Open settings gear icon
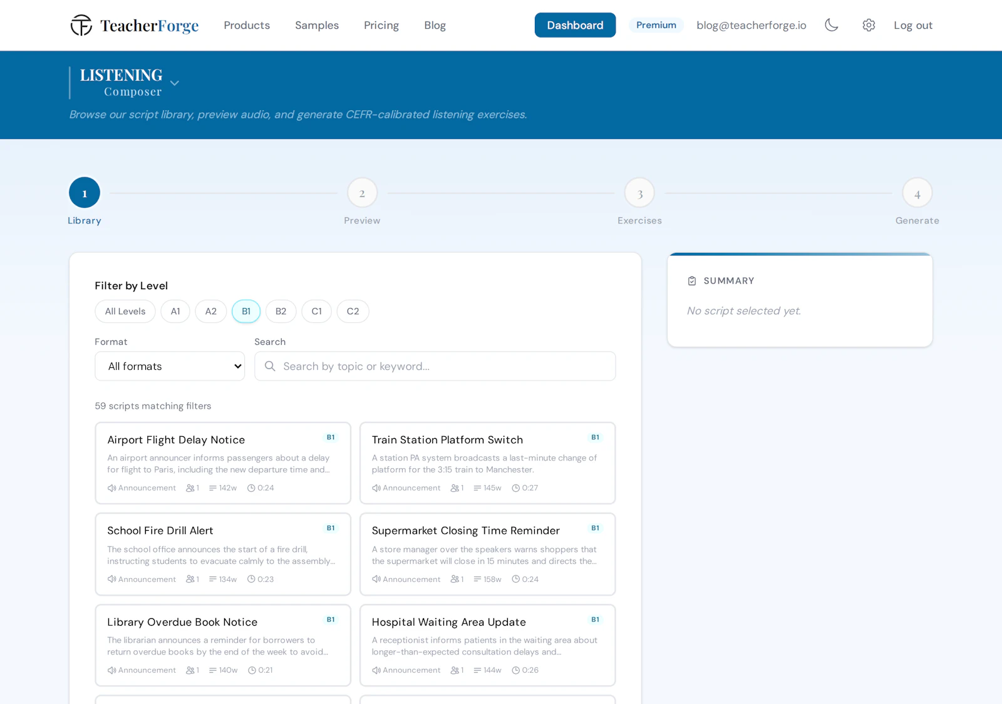 pyautogui.click(x=869, y=25)
